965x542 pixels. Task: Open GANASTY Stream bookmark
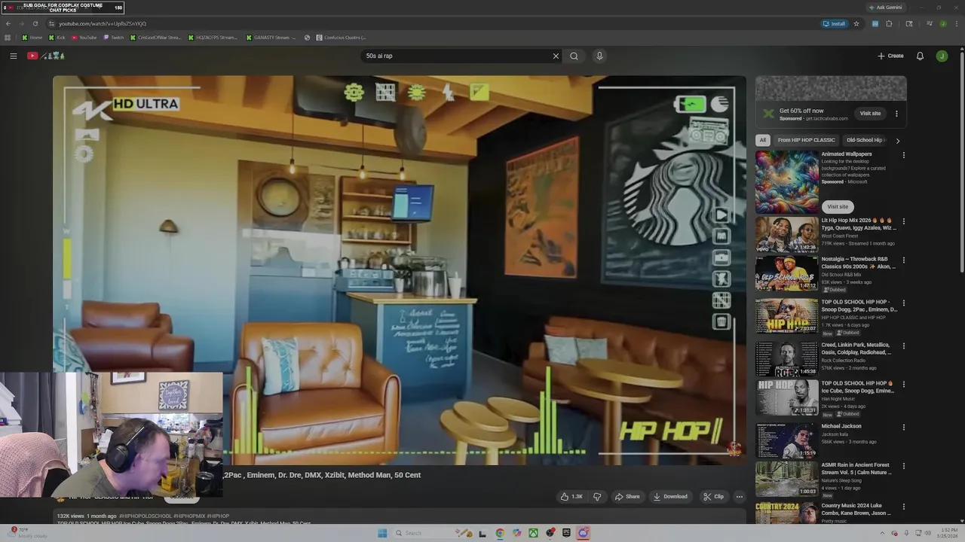point(271,37)
